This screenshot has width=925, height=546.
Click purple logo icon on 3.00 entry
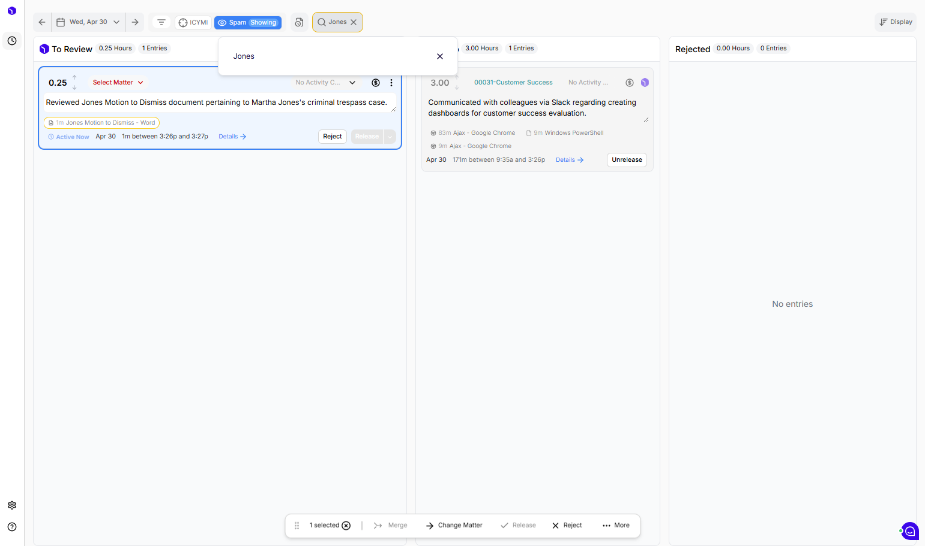pos(645,83)
